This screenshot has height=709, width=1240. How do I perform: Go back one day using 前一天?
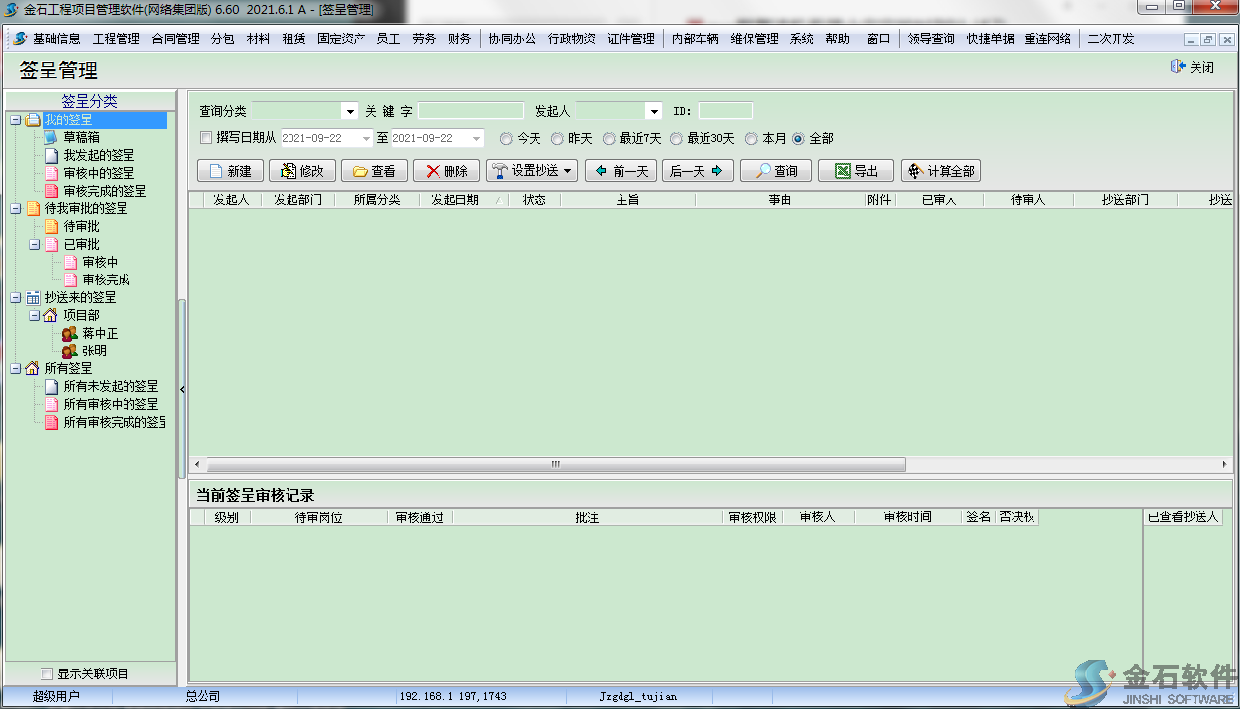coord(620,170)
